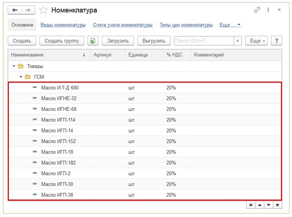Add Номенклатура to favorites with star icon
The image size is (292, 217).
tap(43, 10)
